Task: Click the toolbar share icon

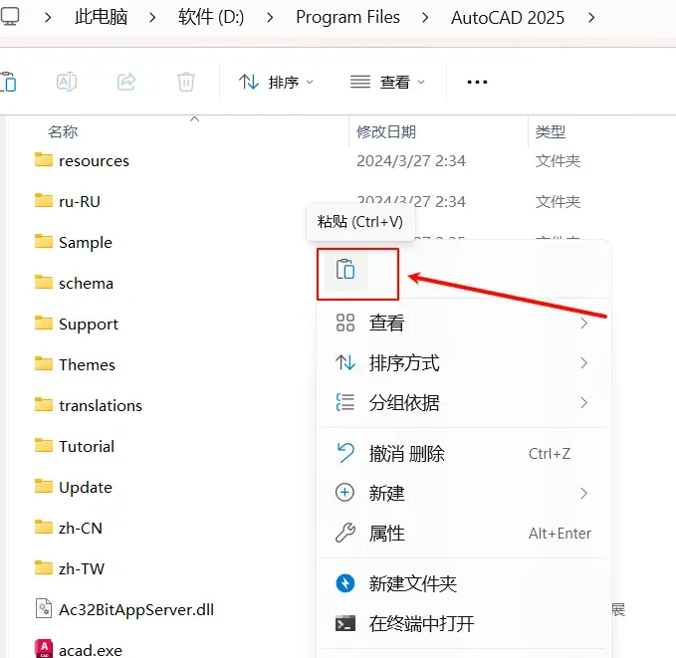Action: coord(126,82)
